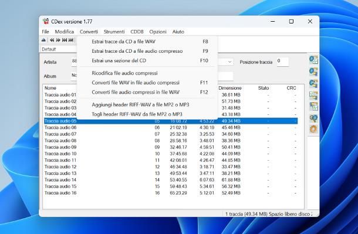358x234 pixels.
Task: Click the extract CD tracks to WAV side icon
Action: click(314, 60)
